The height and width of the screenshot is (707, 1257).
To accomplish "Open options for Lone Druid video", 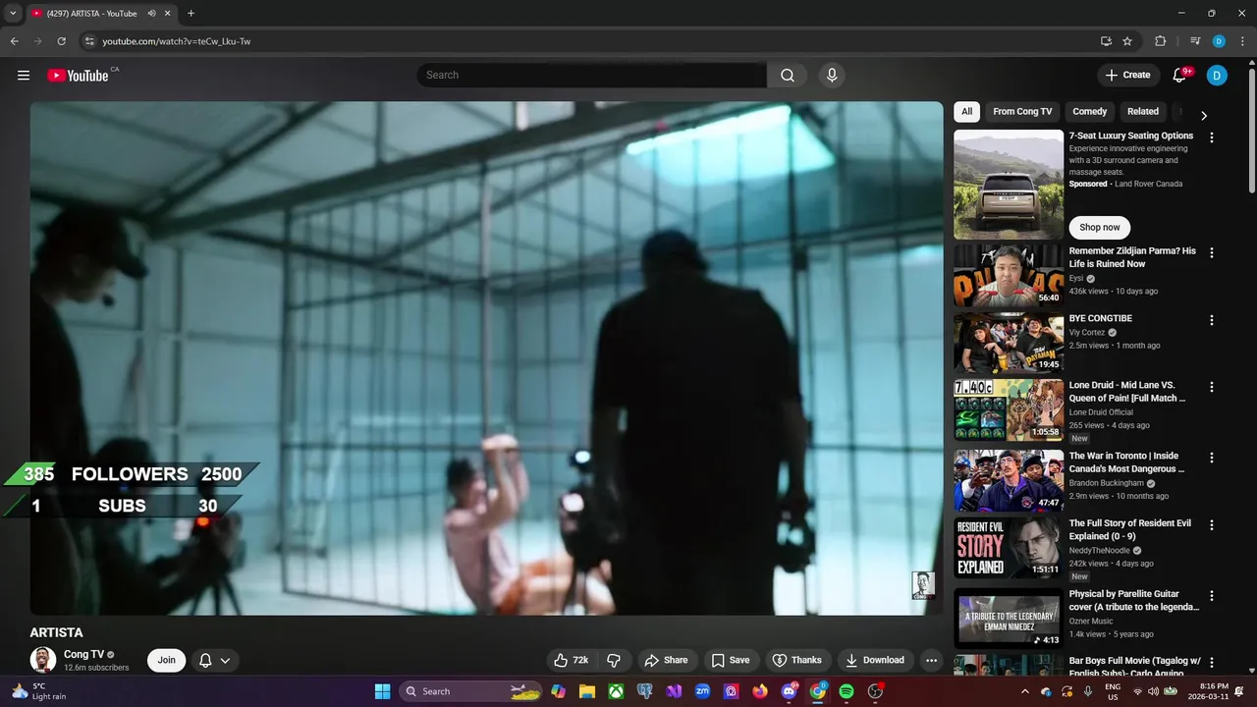I will (x=1212, y=387).
